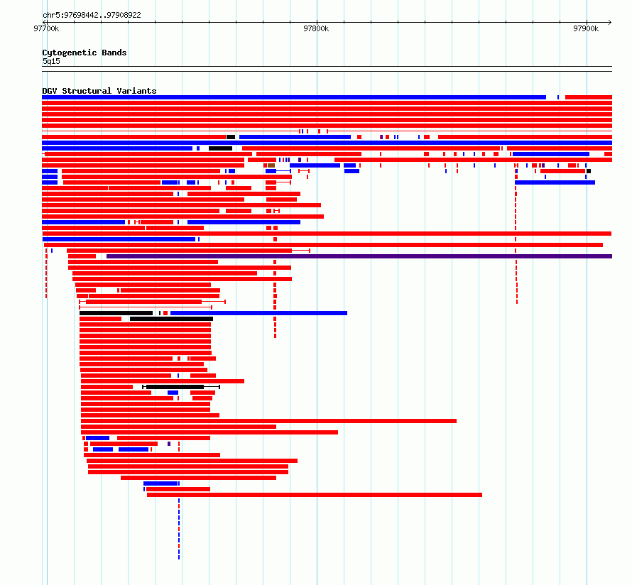Click the 5q15 band label

51,61
